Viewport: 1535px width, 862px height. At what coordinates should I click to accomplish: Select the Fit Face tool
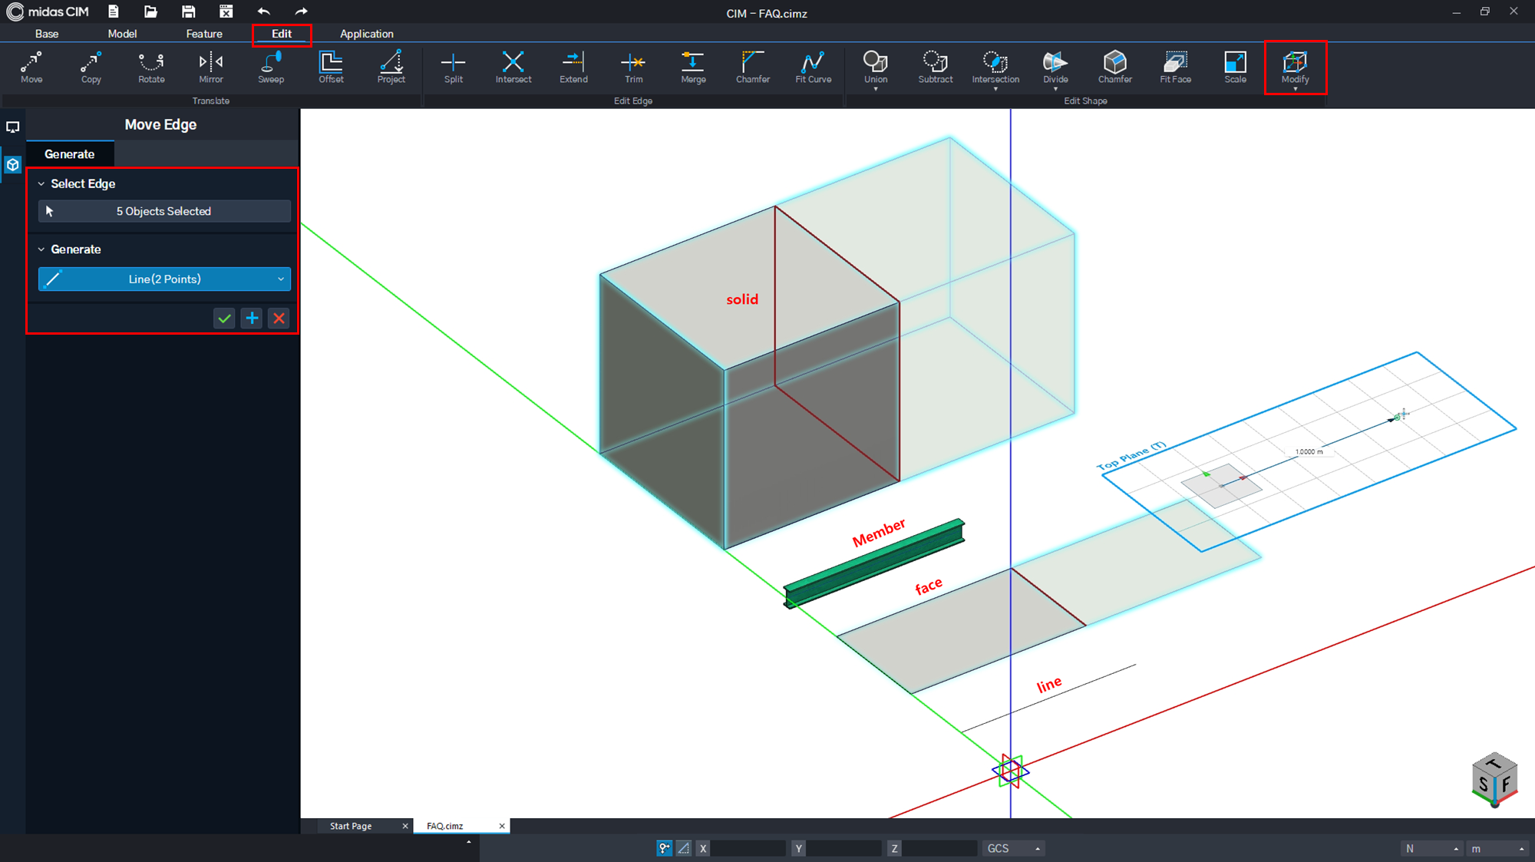point(1175,68)
